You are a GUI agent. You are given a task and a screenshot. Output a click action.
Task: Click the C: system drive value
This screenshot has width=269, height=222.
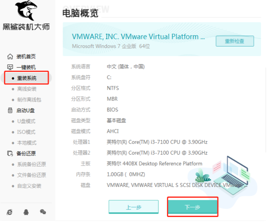(109, 77)
